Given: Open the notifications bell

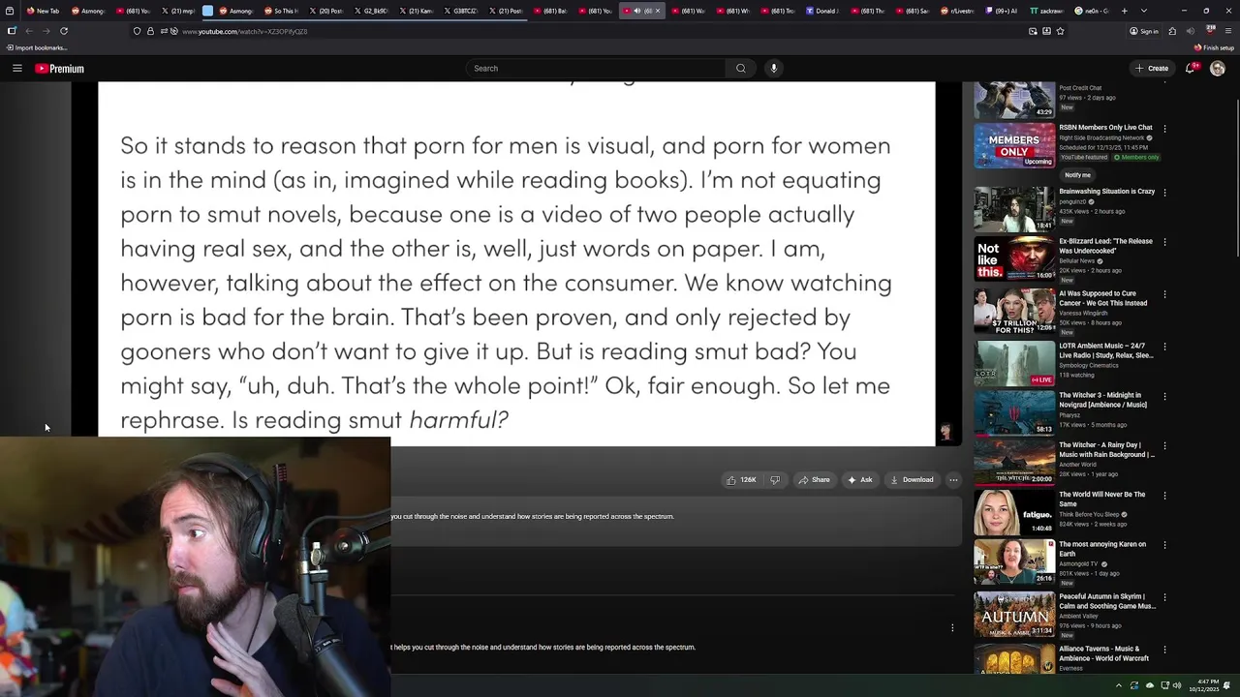Looking at the screenshot, I should [1191, 69].
